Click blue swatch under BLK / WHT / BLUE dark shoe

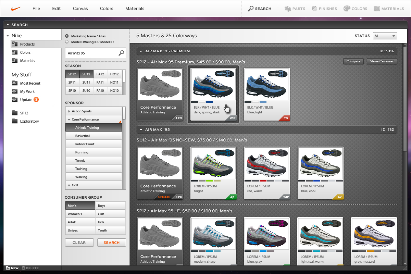210,102
